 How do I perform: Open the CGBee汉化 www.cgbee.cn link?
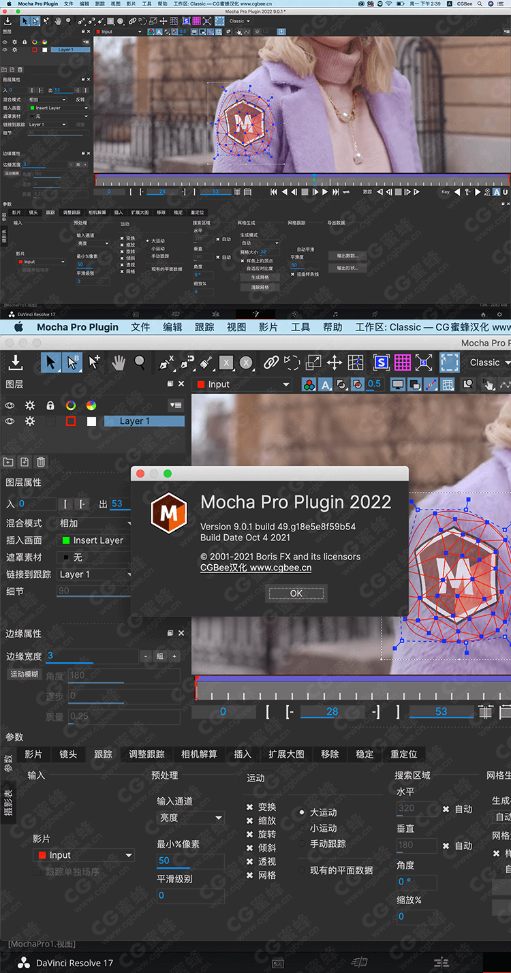tap(255, 568)
